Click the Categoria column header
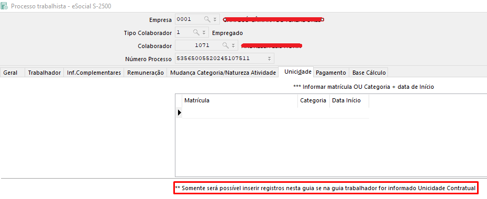The width and height of the screenshot is (487, 199). tap(313, 100)
